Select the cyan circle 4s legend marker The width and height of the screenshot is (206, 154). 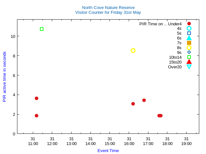click(189, 29)
